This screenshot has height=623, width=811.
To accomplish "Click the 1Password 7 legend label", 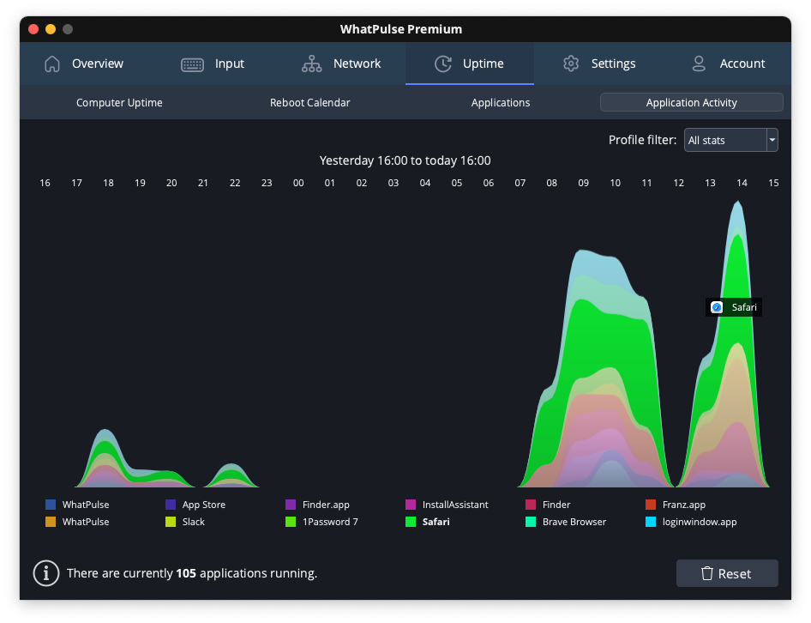I will (330, 522).
